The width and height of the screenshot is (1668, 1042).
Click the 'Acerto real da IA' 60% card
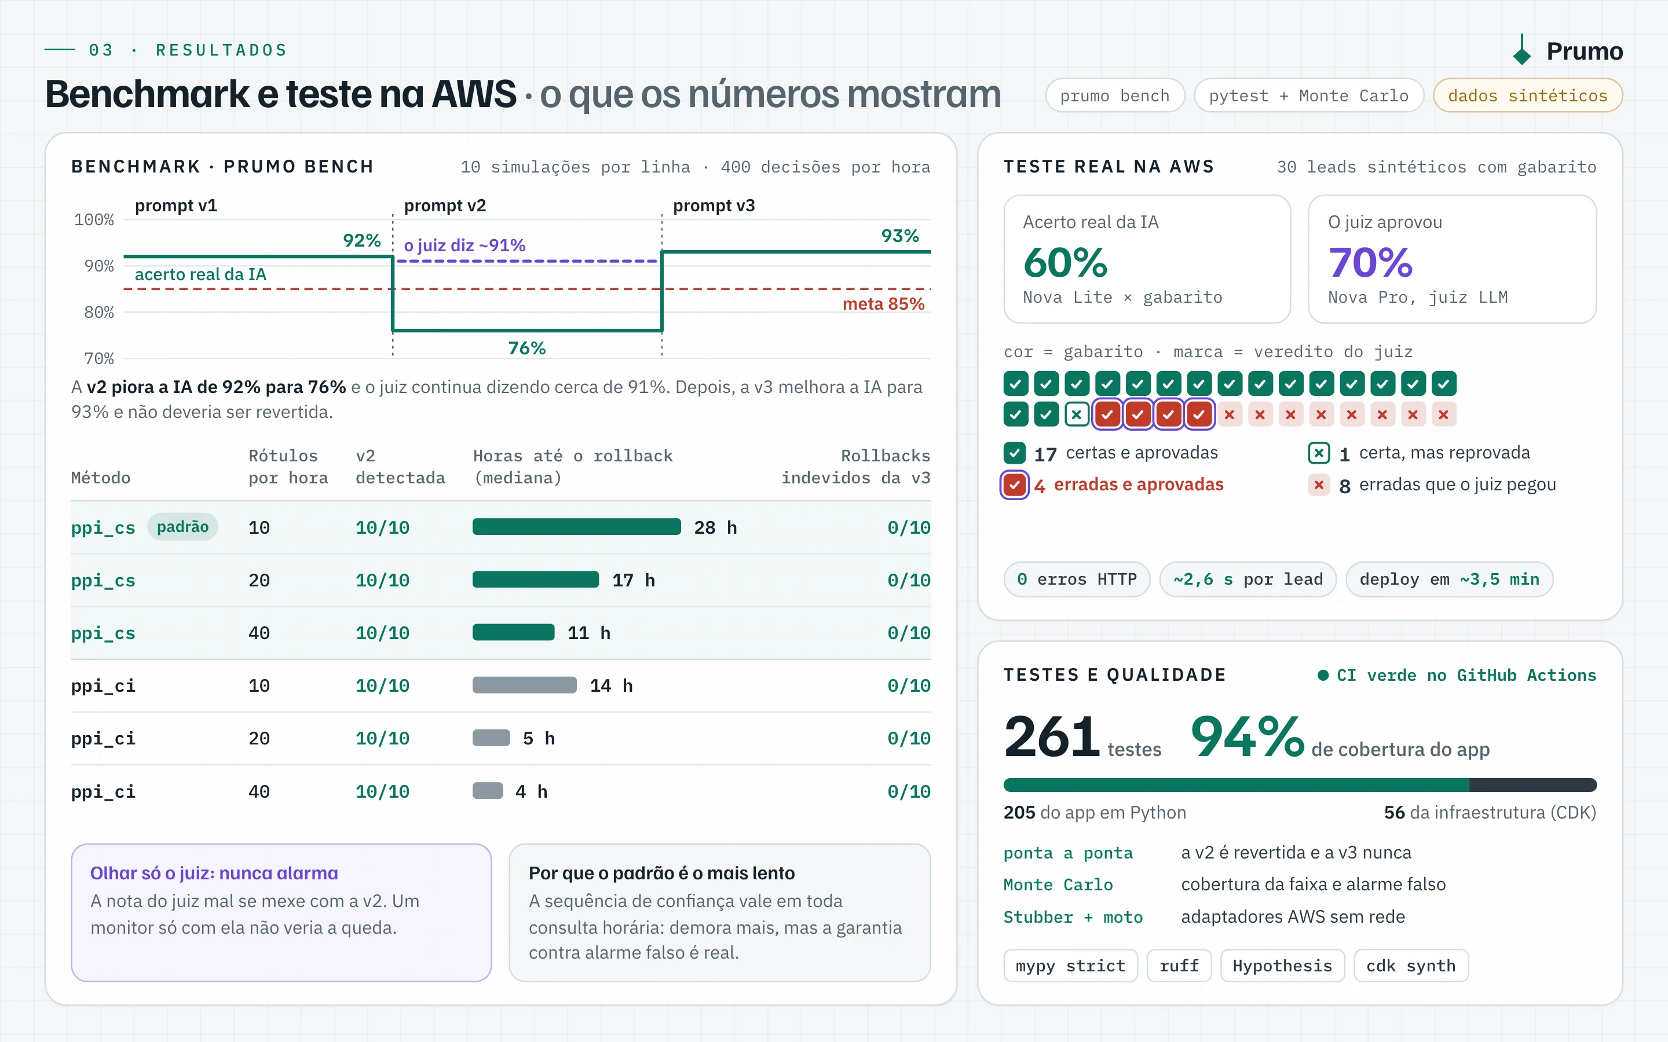1147,259
